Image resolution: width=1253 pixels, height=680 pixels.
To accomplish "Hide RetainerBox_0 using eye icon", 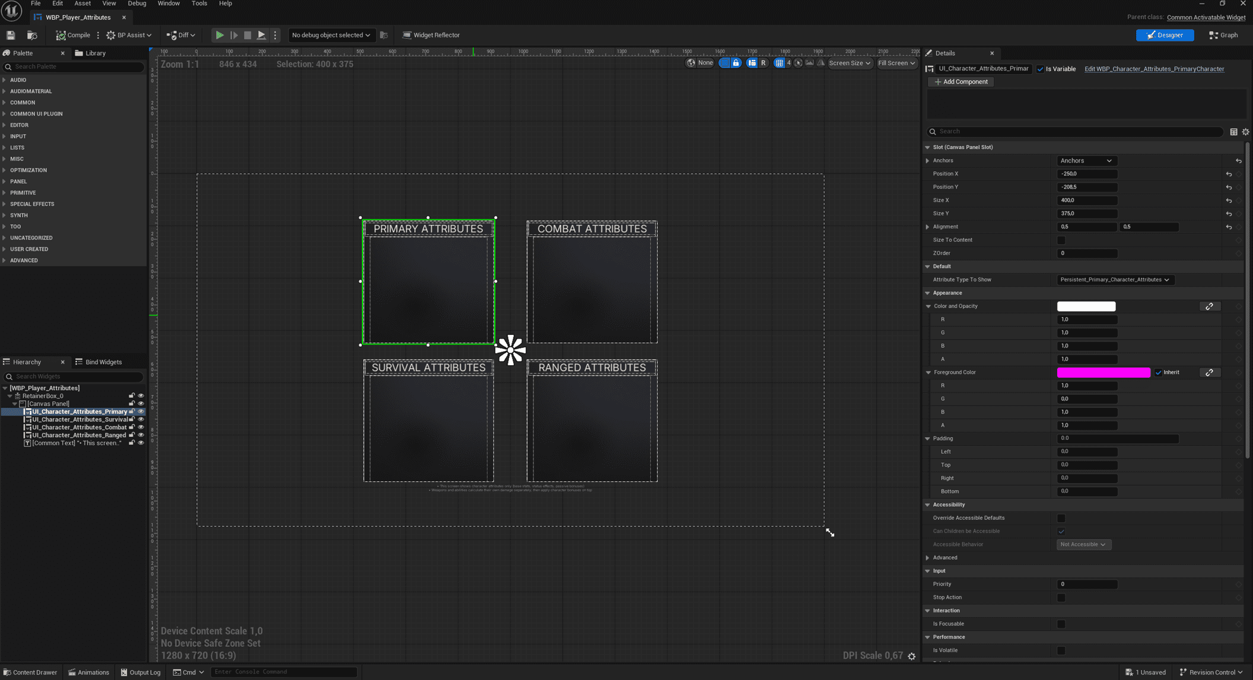I will click(141, 396).
